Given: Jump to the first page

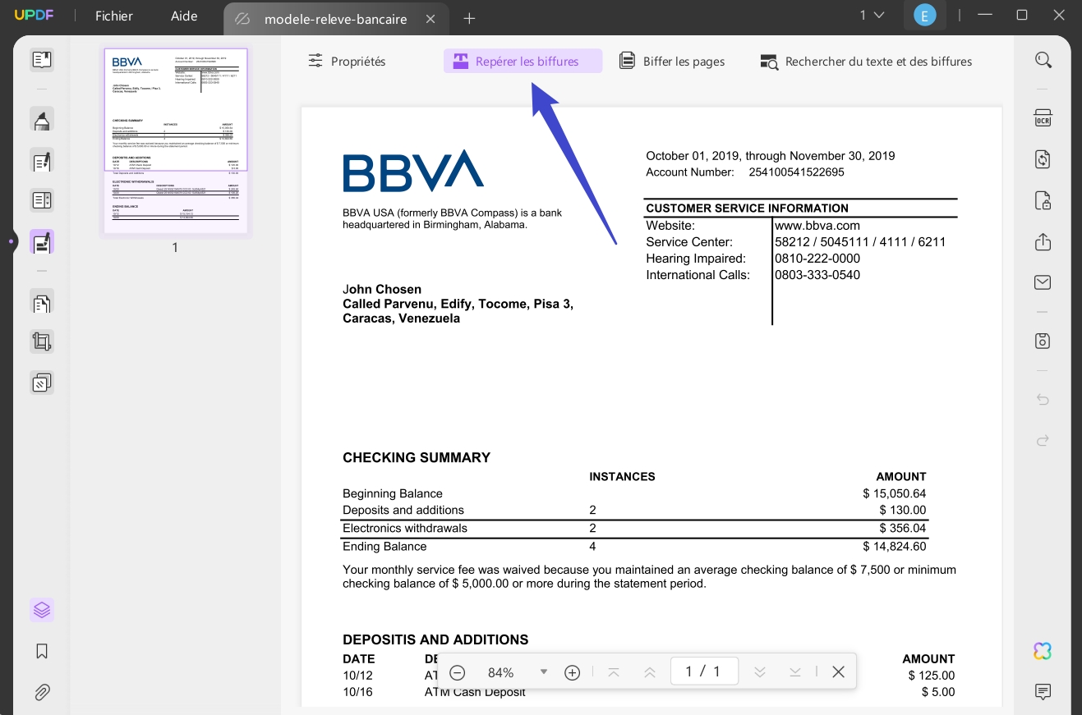Looking at the screenshot, I should tap(614, 672).
